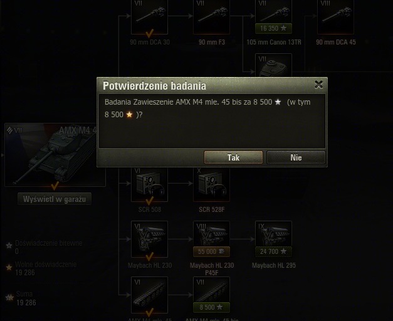The height and width of the screenshot is (321, 393).
Task: Click the 24 700 experience research button
Action: pyautogui.click(x=273, y=251)
